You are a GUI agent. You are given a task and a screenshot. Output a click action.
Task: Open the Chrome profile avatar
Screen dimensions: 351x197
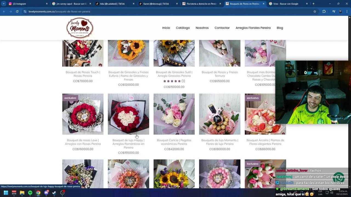(340, 11)
